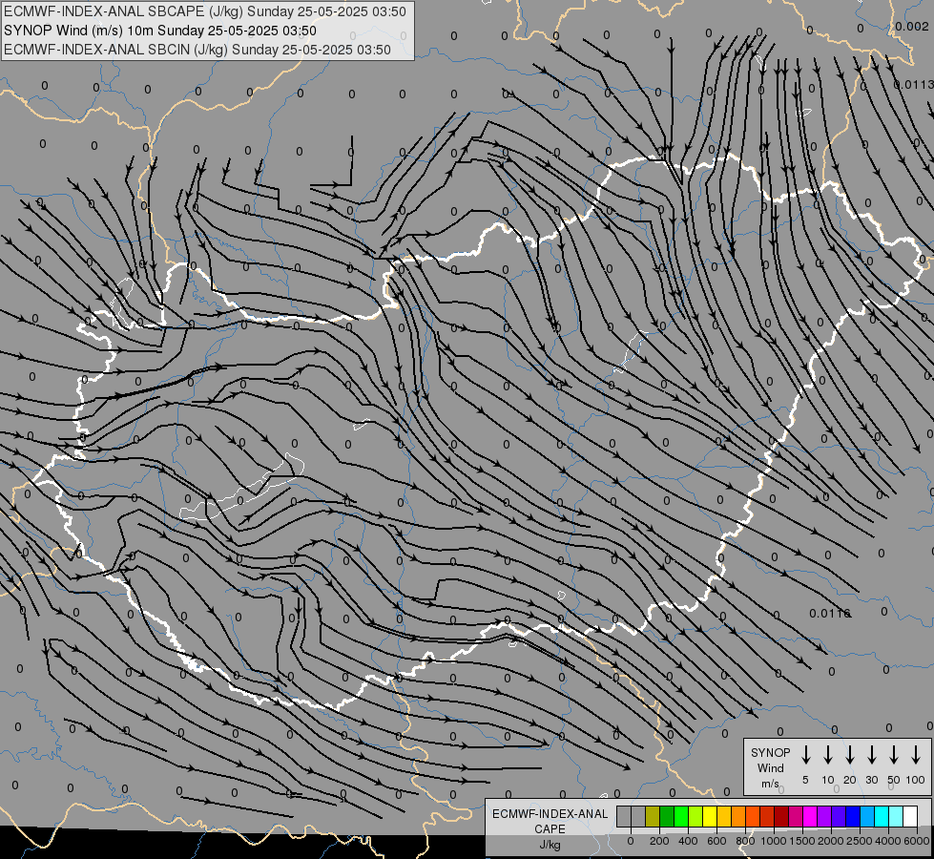Click the wind legend arrow above 100
The image size is (934, 859).
916,755
